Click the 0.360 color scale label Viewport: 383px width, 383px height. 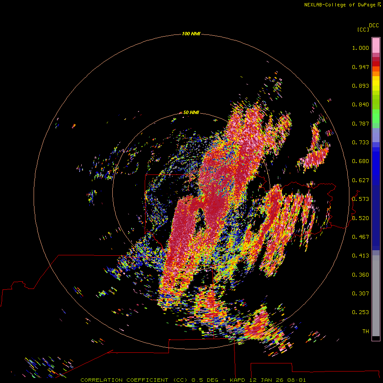360,275
